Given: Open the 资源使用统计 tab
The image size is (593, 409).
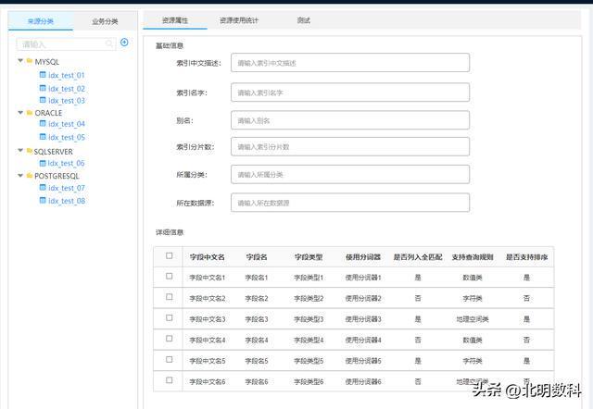Looking at the screenshot, I should [x=239, y=20].
